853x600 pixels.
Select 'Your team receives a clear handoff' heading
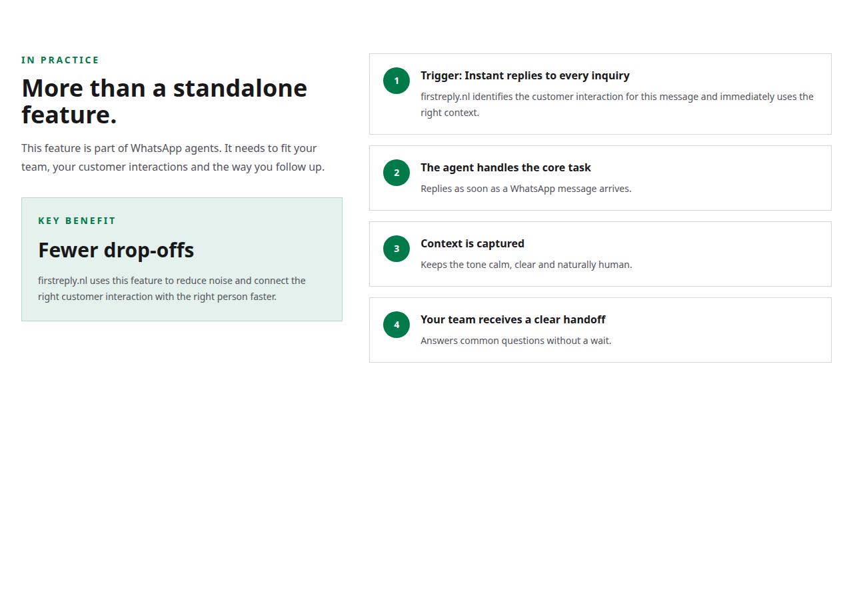513,319
